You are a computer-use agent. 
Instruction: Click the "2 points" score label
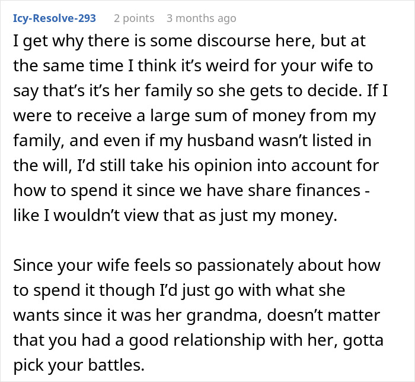(x=135, y=18)
